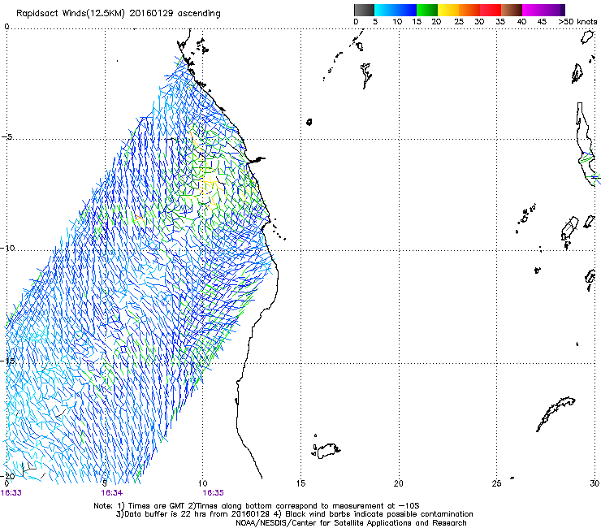601x528 pixels.
Task: Click the red 30-35 knots legend swatch
Action: click(x=491, y=10)
